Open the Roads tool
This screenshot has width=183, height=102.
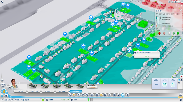(x=70, y=95)
